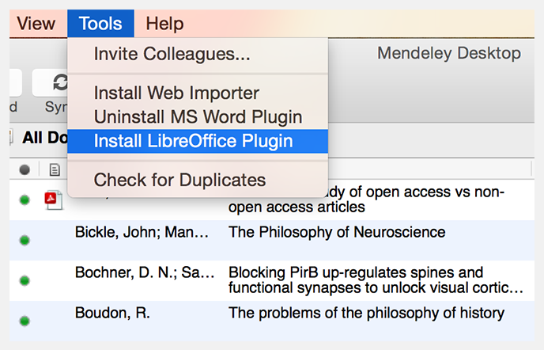Click highlighted Install LibreOffice Plugin item
This screenshot has width=544, height=350.
click(198, 141)
